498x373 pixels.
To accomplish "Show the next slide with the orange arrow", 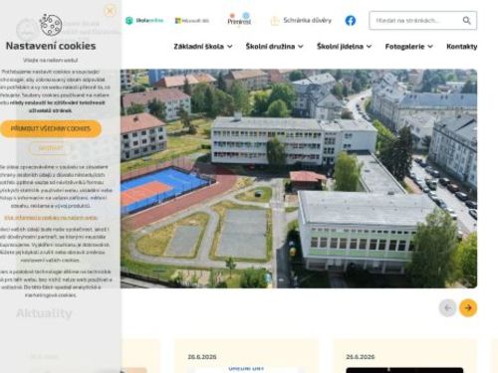I will point(468,308).
